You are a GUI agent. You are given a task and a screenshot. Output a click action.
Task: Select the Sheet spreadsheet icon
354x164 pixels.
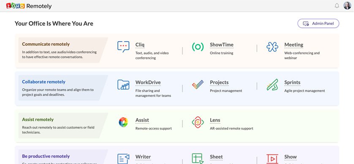pos(198,159)
